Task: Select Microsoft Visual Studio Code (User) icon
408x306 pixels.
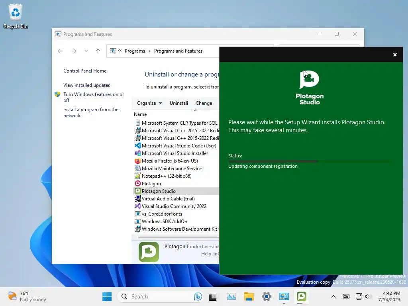Action: click(137, 146)
